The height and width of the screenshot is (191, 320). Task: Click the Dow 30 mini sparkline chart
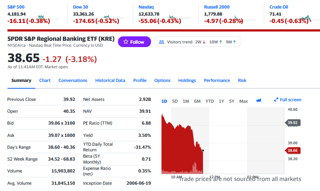pyautogui.click(x=114, y=18)
